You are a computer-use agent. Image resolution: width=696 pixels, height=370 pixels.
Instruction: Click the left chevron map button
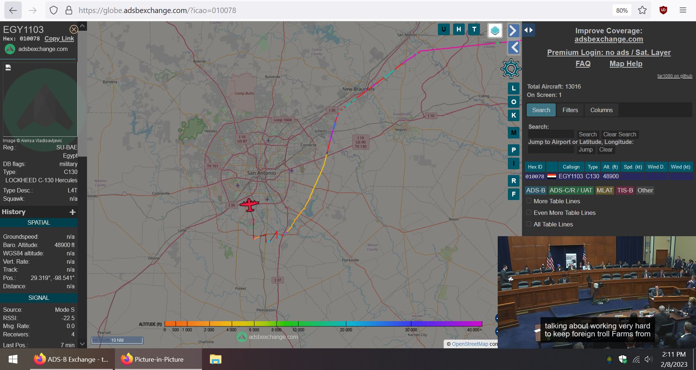[x=514, y=47]
